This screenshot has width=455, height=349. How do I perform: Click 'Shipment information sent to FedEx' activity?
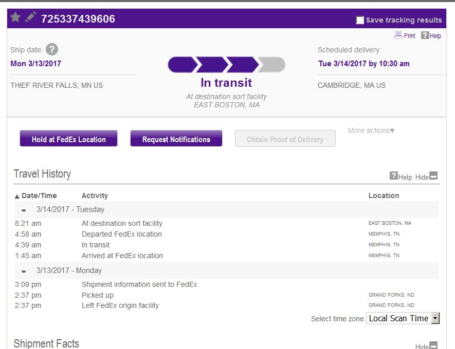click(x=139, y=284)
